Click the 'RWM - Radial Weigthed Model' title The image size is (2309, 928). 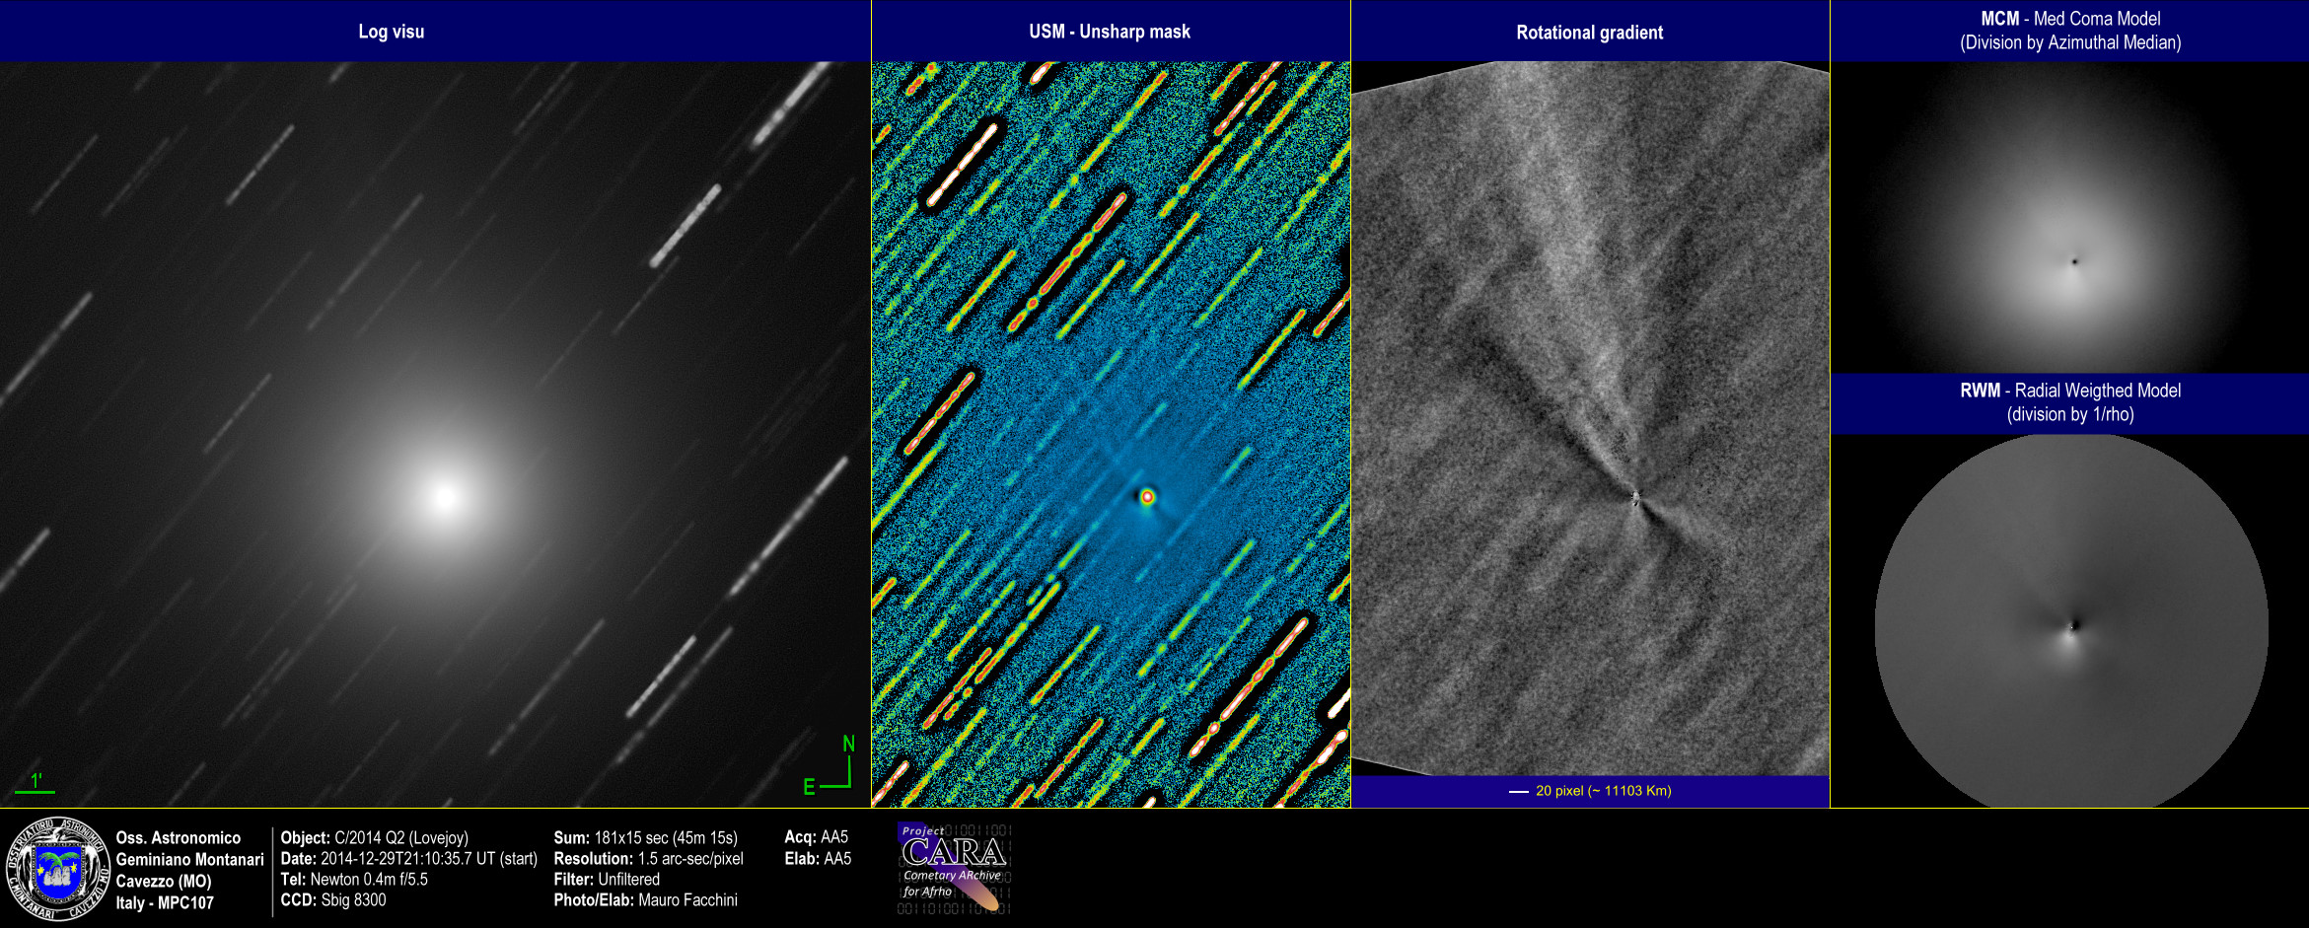tap(2070, 391)
